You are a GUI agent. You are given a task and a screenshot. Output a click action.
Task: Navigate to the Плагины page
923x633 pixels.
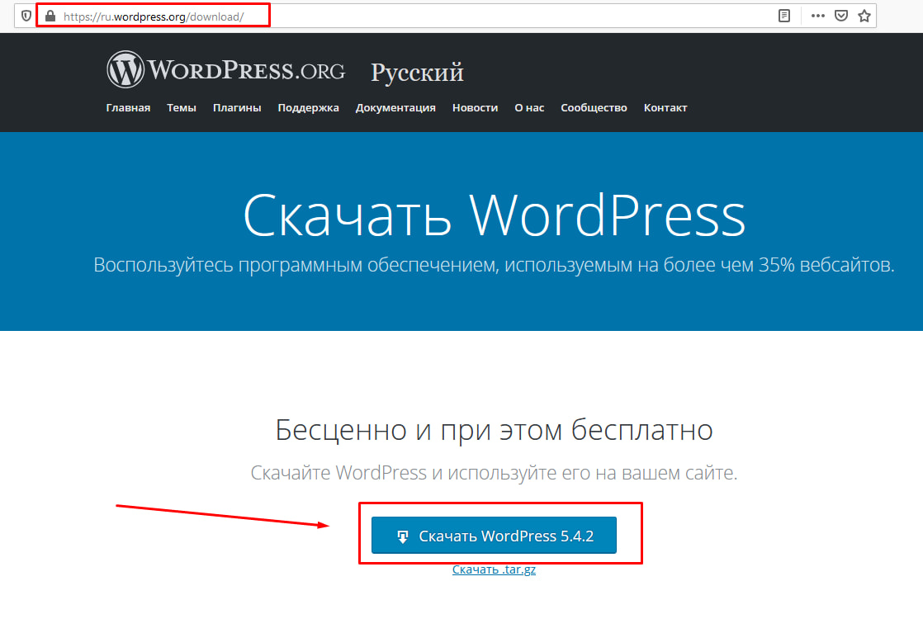237,107
